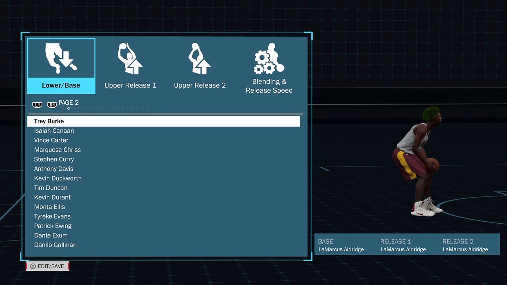Click the Upper Release 1 shooter icon
Viewport: 507px width, 285px height.
coord(130,59)
